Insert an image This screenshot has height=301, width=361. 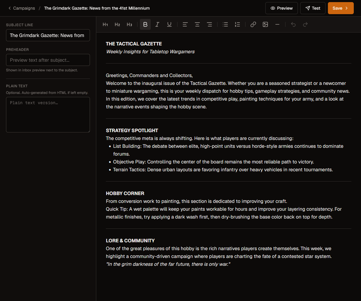click(x=265, y=24)
